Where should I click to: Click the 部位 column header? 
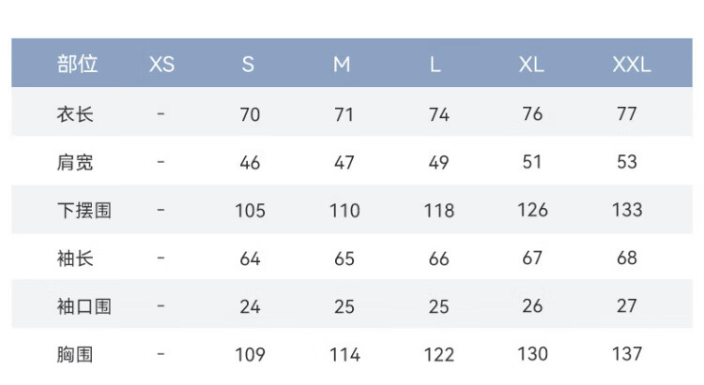click(77, 65)
